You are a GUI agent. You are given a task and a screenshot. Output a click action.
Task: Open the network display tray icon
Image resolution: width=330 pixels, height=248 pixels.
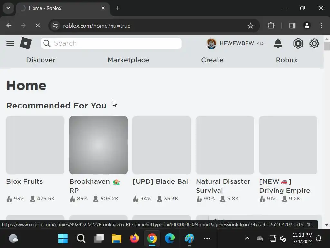pyautogui.click(x=273, y=239)
